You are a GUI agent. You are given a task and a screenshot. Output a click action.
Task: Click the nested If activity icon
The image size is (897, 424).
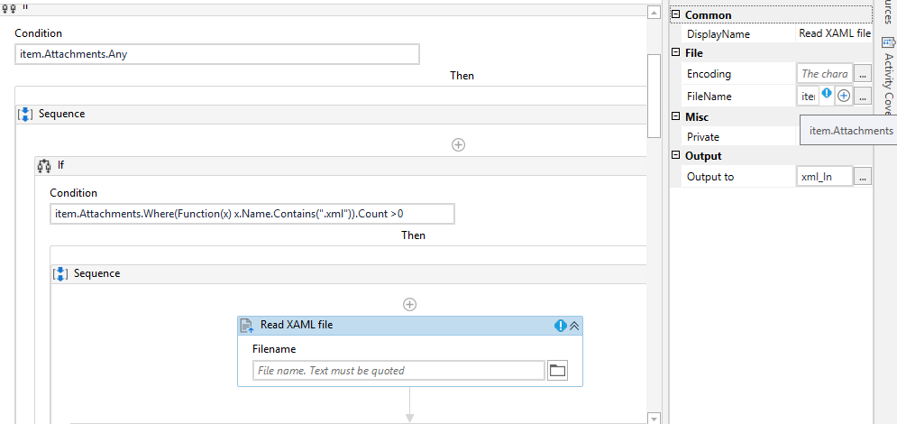(44, 165)
